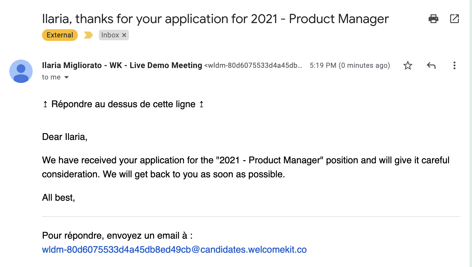Star this email message
472x267 pixels.
pyautogui.click(x=408, y=65)
